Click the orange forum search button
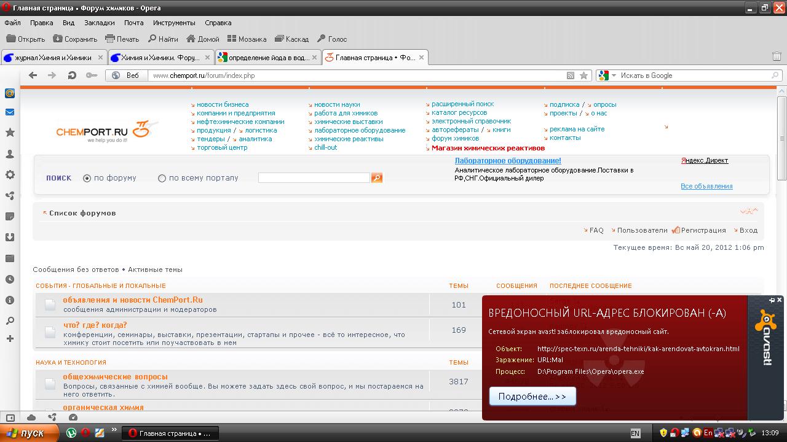Viewport: 787px width, 442px height. click(377, 178)
